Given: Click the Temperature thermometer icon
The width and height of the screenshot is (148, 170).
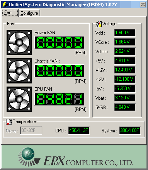Looking at the screenshot, I should (x=9, y=122).
